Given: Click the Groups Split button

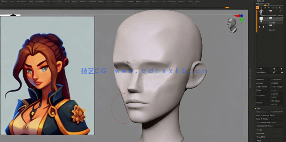Looking at the screenshot, I should coord(277,112).
